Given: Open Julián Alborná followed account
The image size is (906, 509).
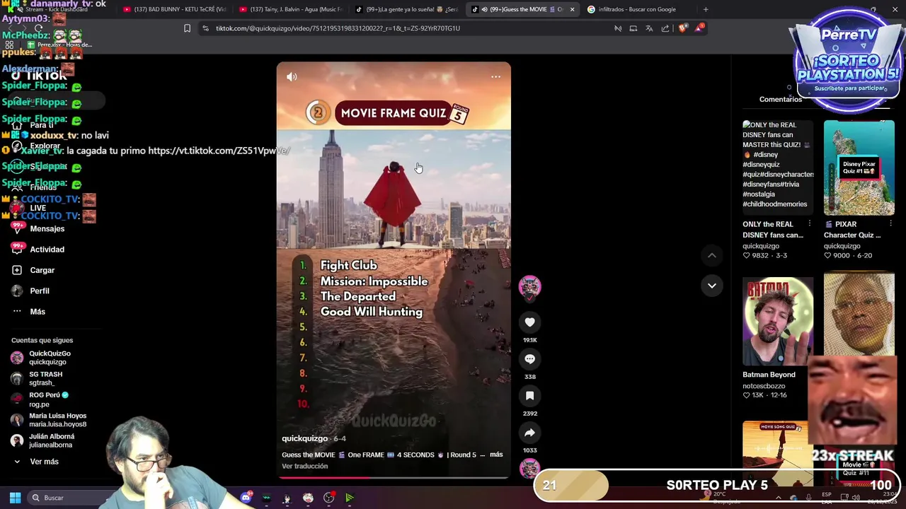Looking at the screenshot, I should (51, 440).
